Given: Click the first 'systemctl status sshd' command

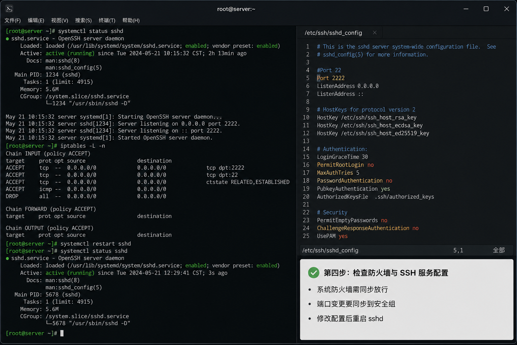Looking at the screenshot, I should [91, 31].
